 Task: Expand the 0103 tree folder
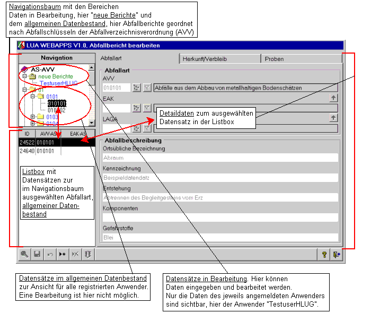pos(33,117)
